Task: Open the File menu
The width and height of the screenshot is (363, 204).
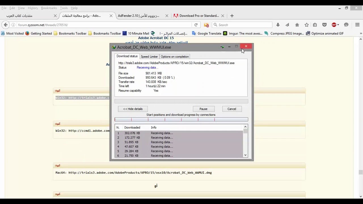Action: tap(4, 8)
